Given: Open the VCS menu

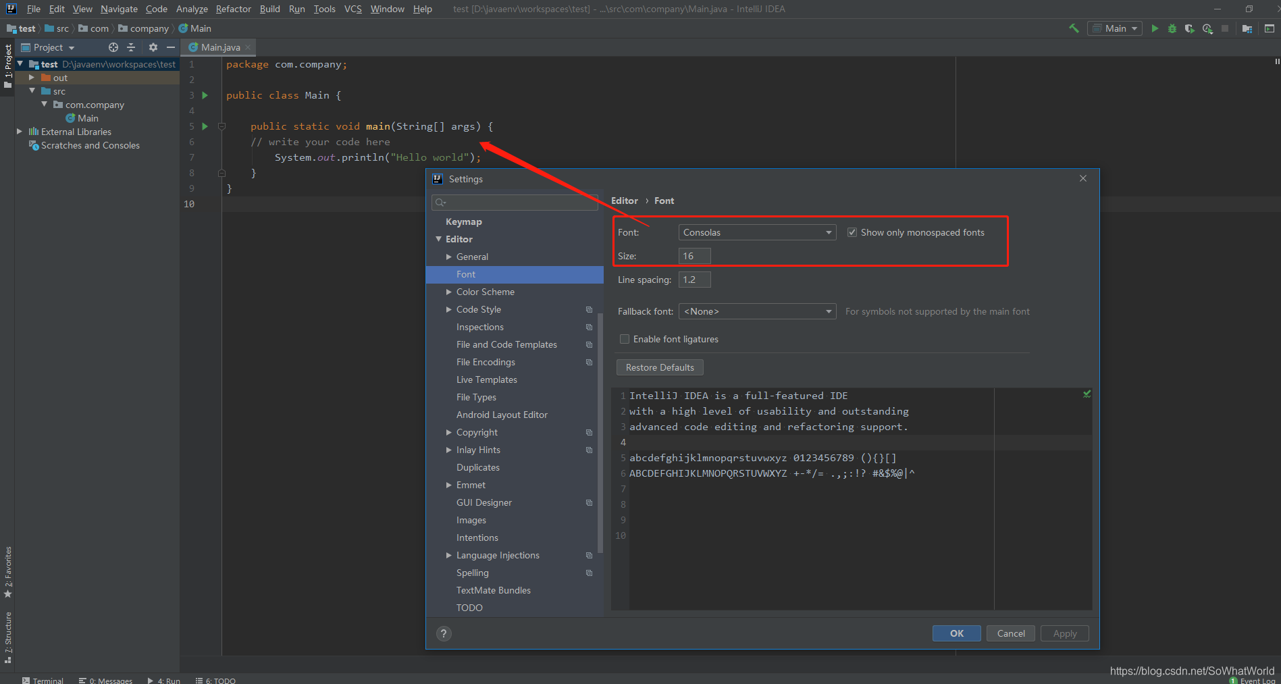Looking at the screenshot, I should (x=352, y=9).
